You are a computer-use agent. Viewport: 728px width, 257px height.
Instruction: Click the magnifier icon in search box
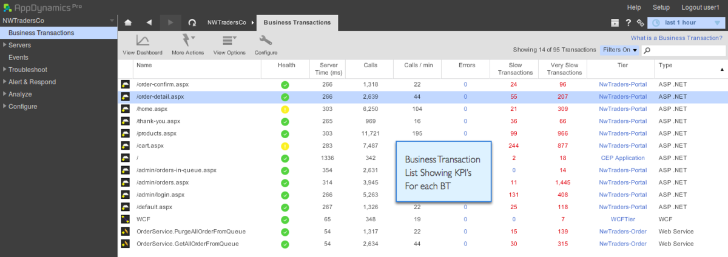click(647, 50)
